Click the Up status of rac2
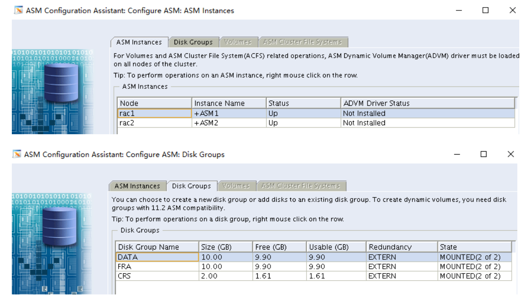The width and height of the screenshot is (532, 302). 303,123
